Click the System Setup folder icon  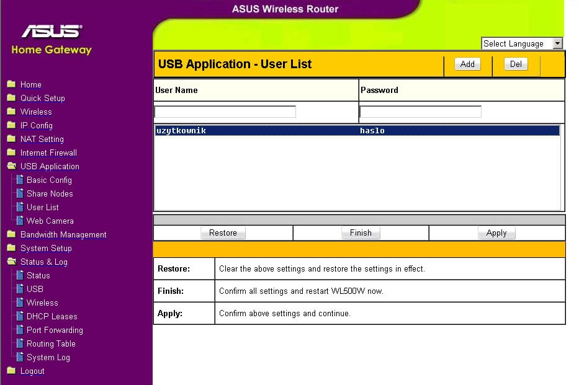(x=11, y=248)
